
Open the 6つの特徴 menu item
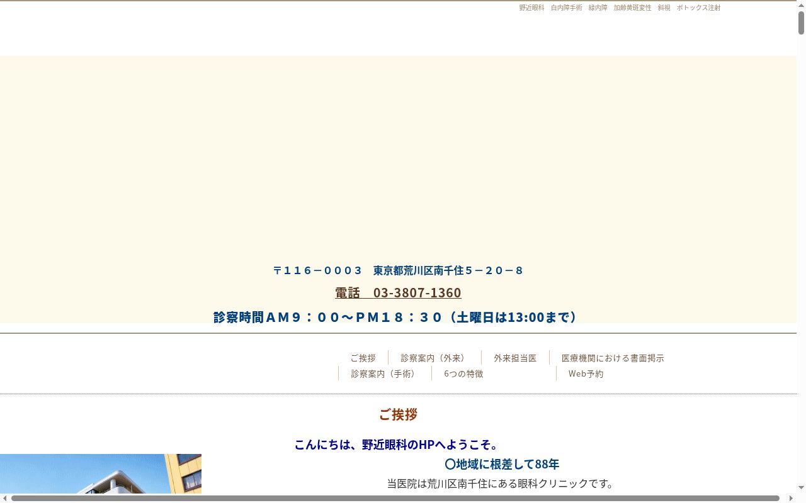[463, 373]
